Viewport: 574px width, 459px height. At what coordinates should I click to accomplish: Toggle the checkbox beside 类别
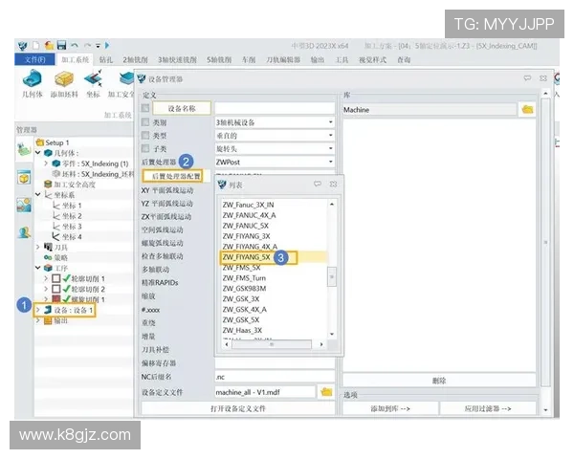(146, 122)
